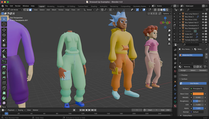Select the Rotate tool
209x119 pixels.
(4, 35)
